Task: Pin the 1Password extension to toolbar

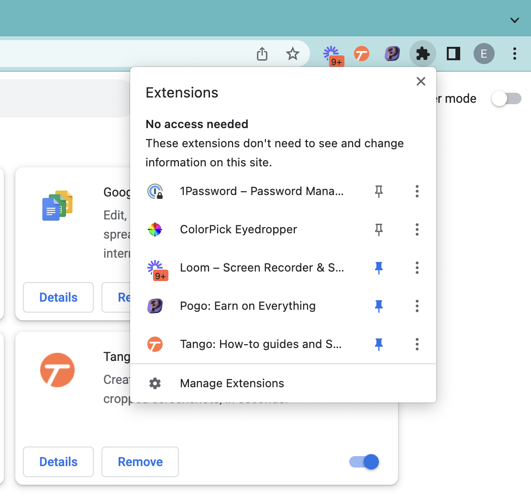Action: pyautogui.click(x=379, y=192)
